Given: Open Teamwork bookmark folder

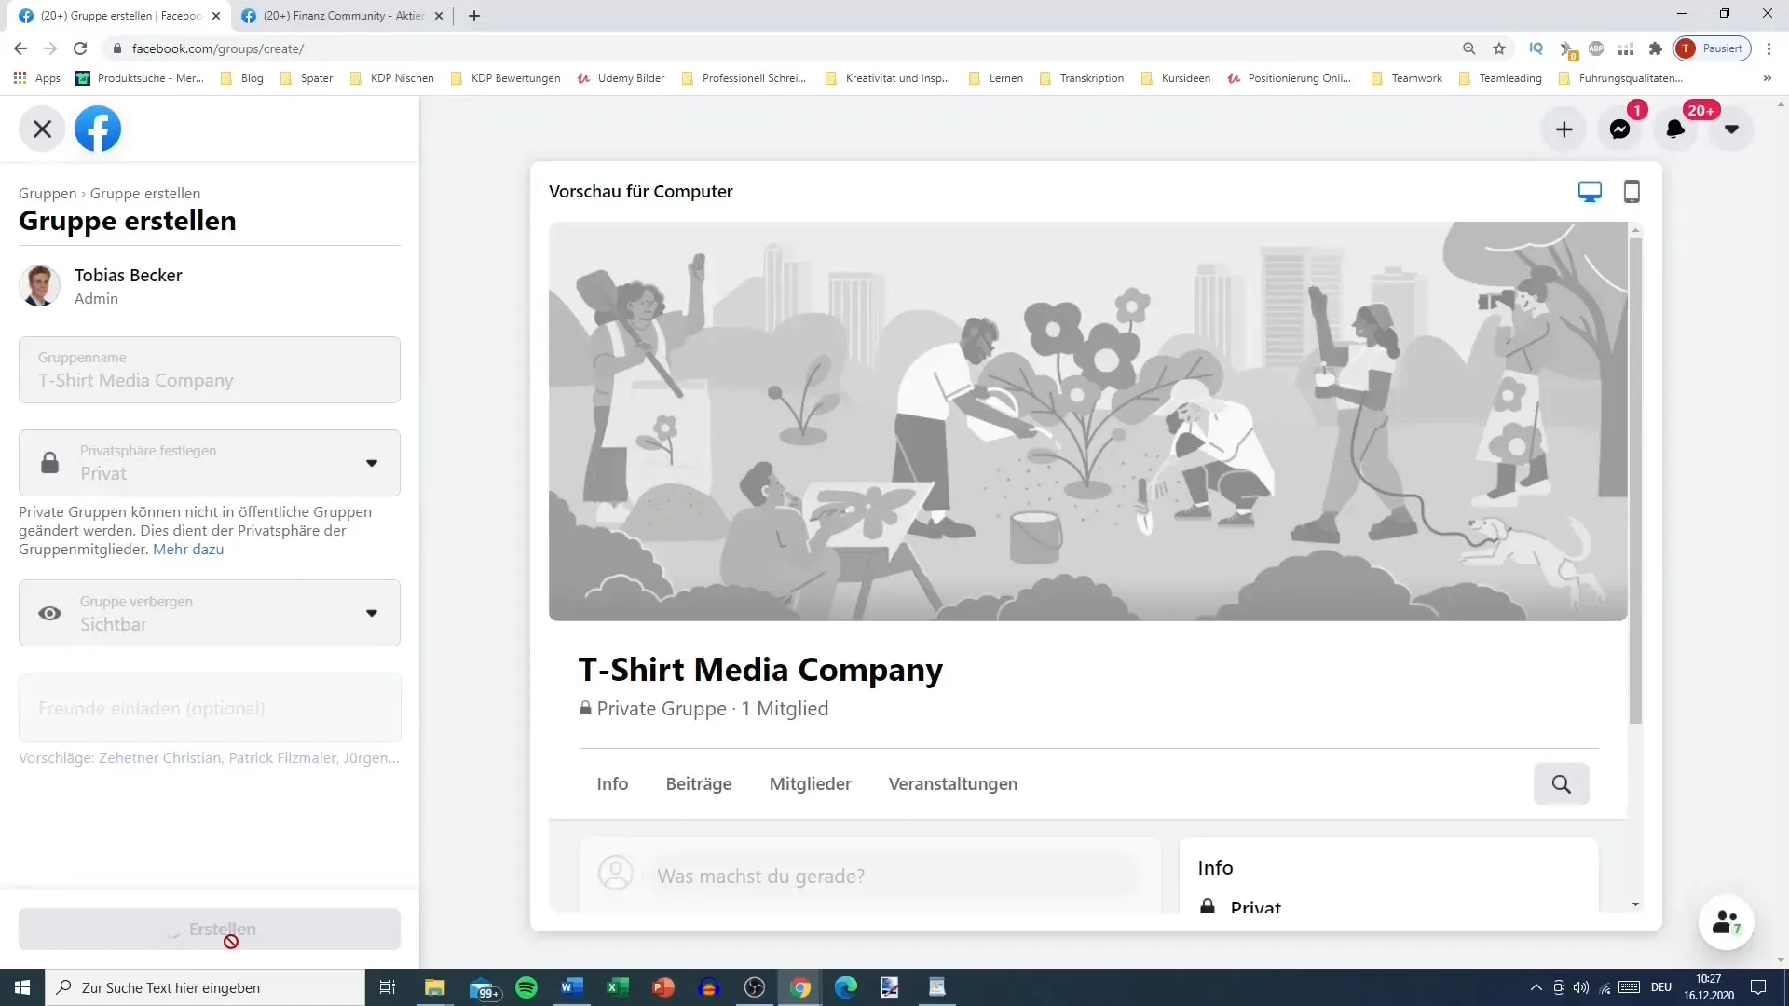Looking at the screenshot, I should click(x=1407, y=78).
